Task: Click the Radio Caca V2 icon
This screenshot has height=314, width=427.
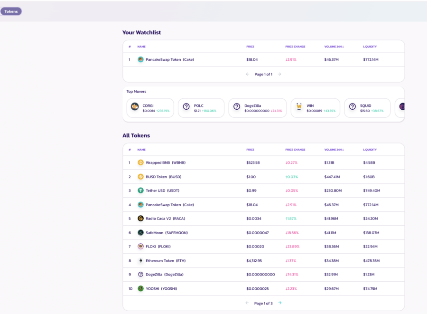Action: tap(140, 219)
